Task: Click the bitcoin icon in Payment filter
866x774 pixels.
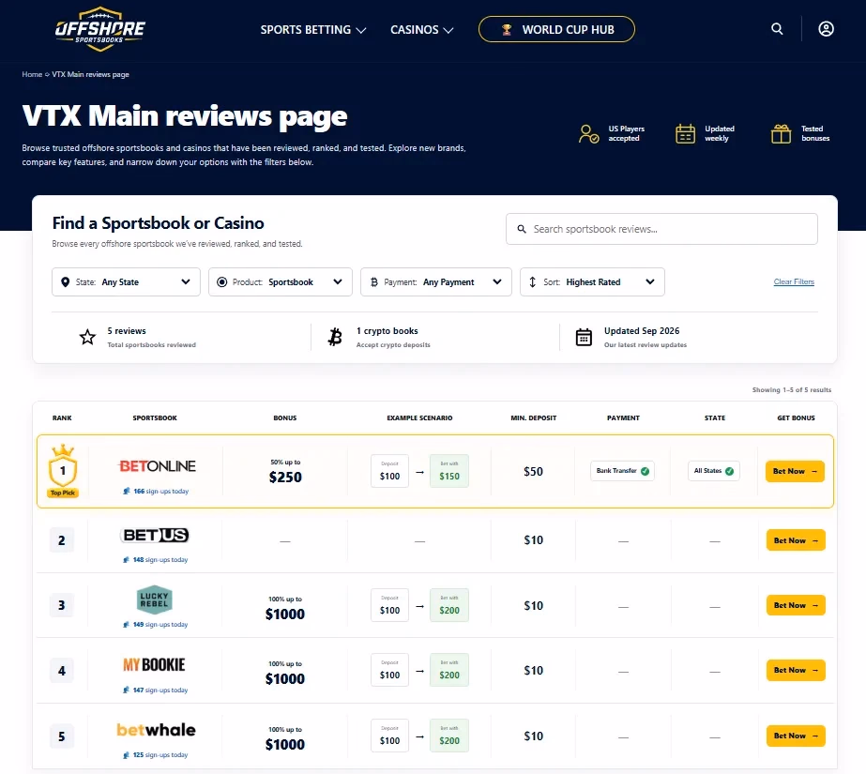Action: (x=374, y=282)
